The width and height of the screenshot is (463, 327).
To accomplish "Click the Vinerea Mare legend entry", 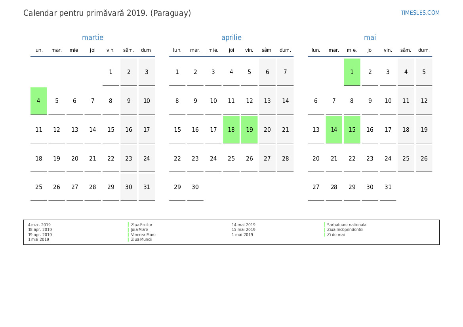I will (x=143, y=234).
